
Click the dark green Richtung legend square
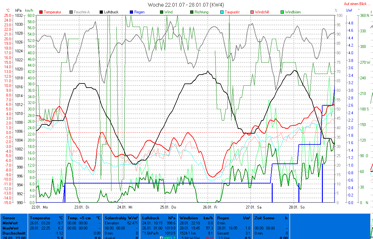point(192,12)
